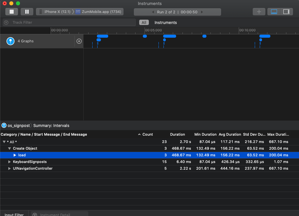Click the magnifier icon in Instrument Detail field
This screenshot has height=216, width=299.
(x=35, y=214)
